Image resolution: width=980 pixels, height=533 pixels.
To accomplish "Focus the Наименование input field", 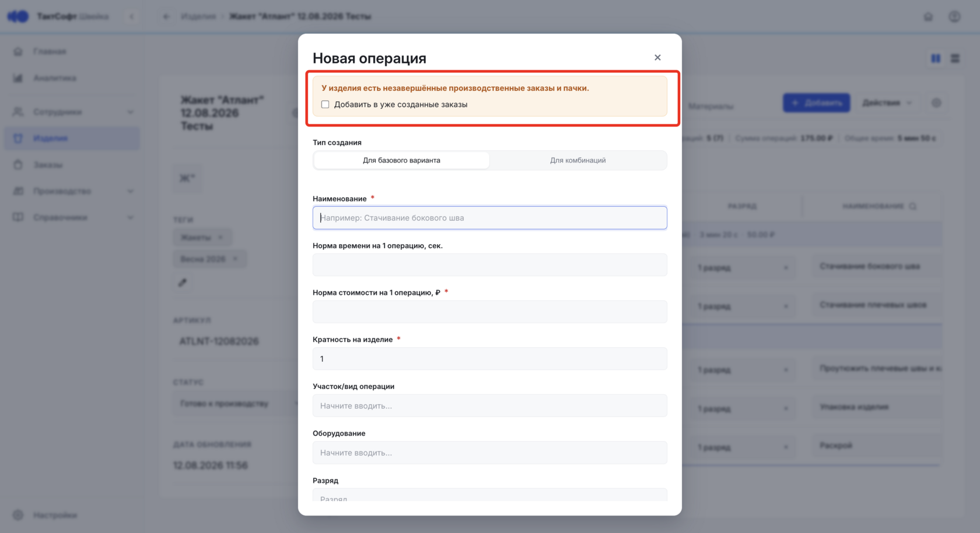I will coord(490,218).
